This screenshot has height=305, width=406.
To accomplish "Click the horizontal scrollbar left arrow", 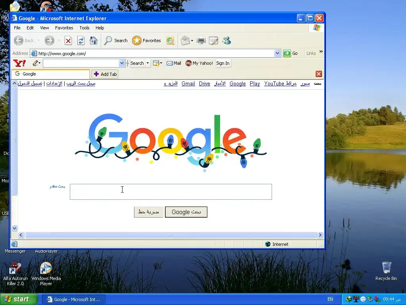I will (21, 235).
